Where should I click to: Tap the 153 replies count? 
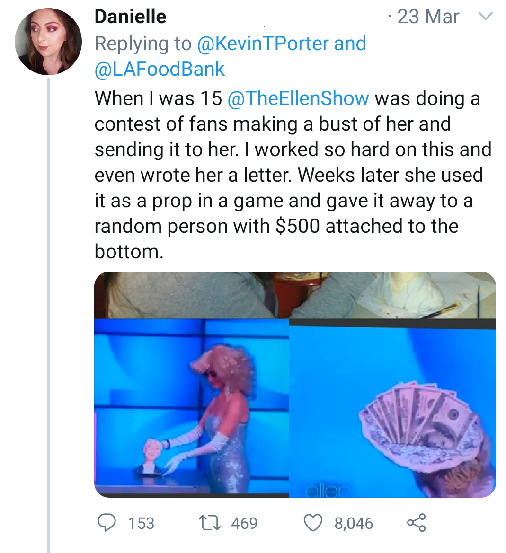click(x=141, y=523)
